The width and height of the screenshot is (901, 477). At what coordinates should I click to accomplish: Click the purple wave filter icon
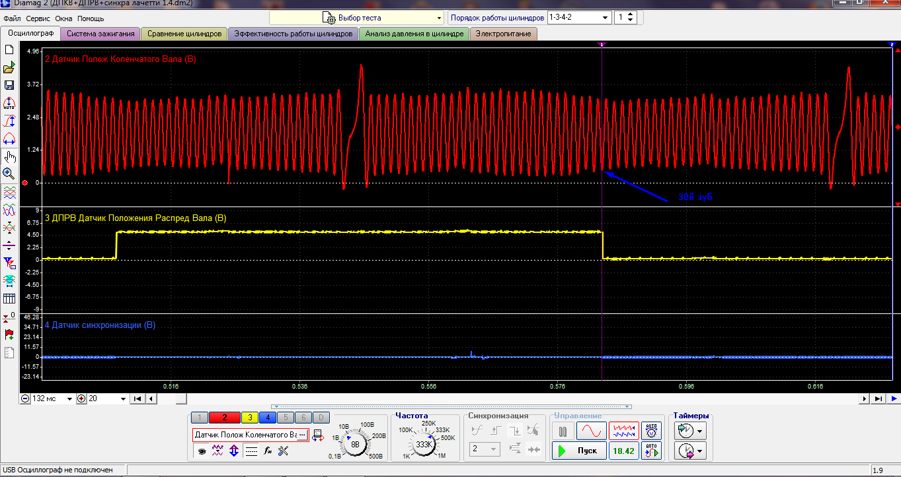(x=217, y=451)
